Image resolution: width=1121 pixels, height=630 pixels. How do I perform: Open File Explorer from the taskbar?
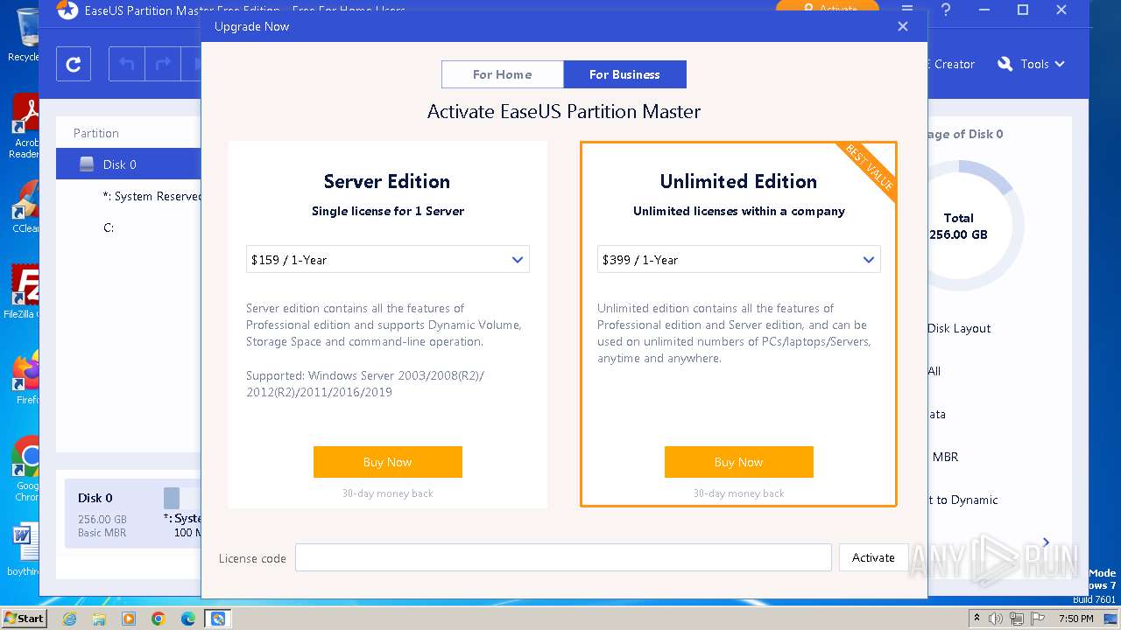tap(99, 619)
